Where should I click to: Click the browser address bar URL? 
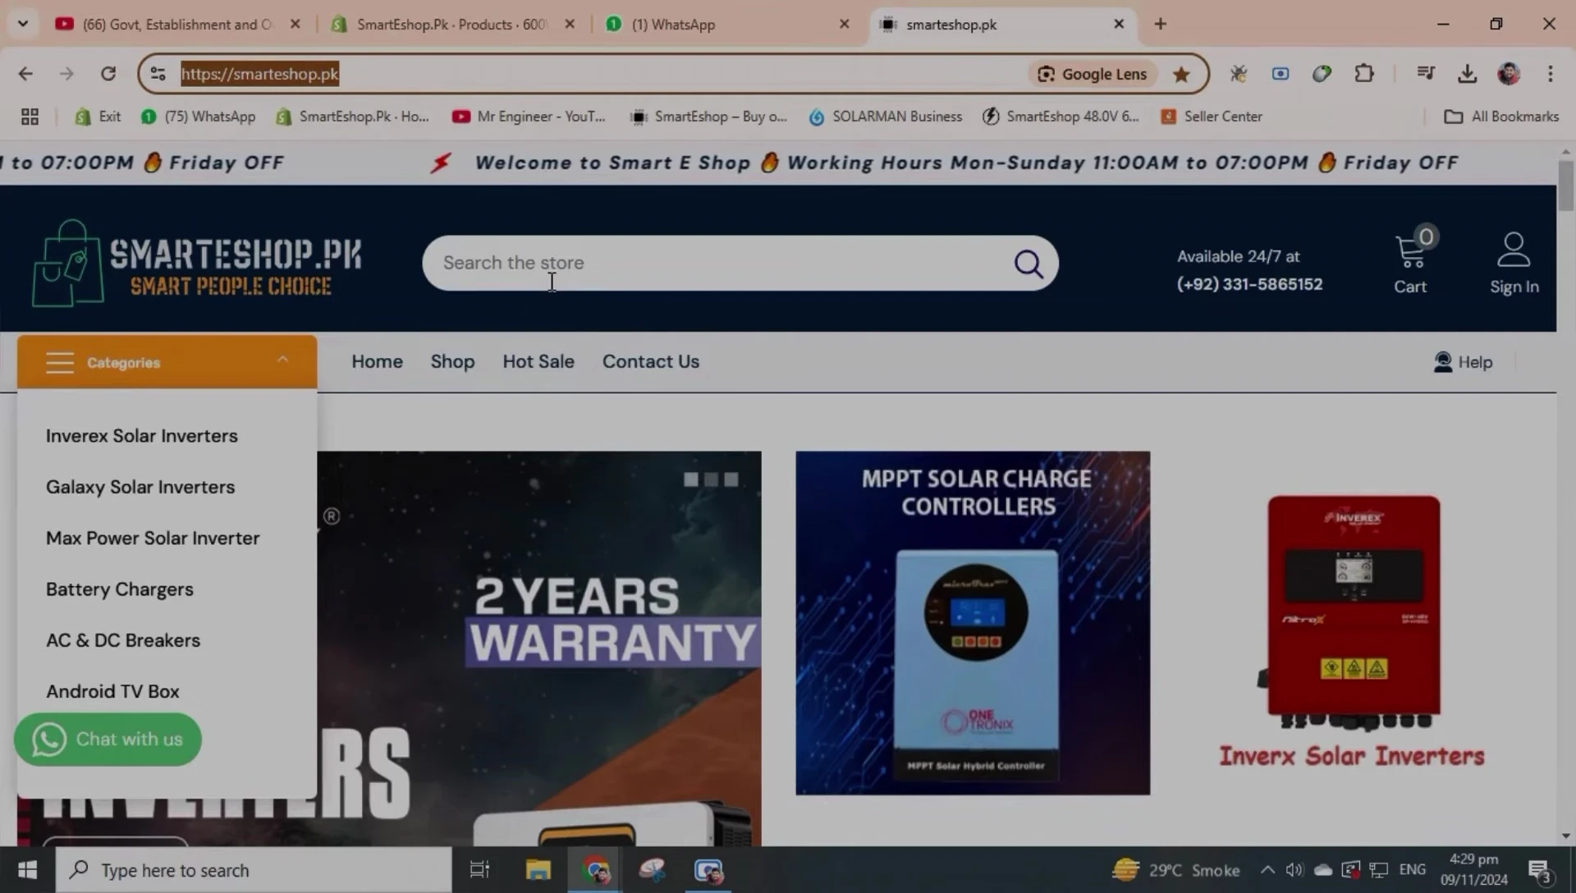coord(259,74)
